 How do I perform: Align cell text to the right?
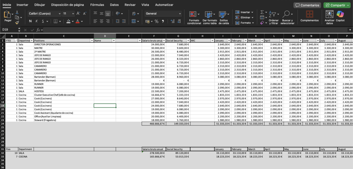(x=108, y=21)
